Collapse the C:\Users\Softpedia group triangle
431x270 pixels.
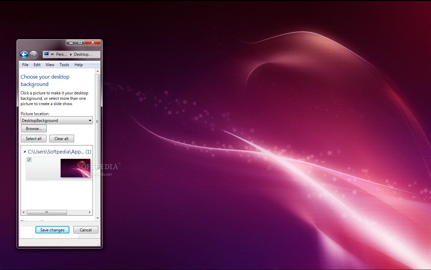click(25, 152)
